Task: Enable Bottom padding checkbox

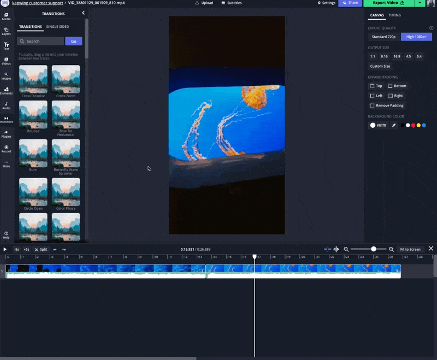Action: coord(390,86)
